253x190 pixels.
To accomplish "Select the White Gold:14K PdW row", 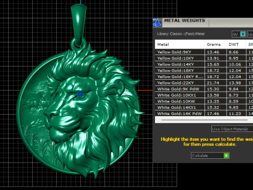I will tap(204, 113).
